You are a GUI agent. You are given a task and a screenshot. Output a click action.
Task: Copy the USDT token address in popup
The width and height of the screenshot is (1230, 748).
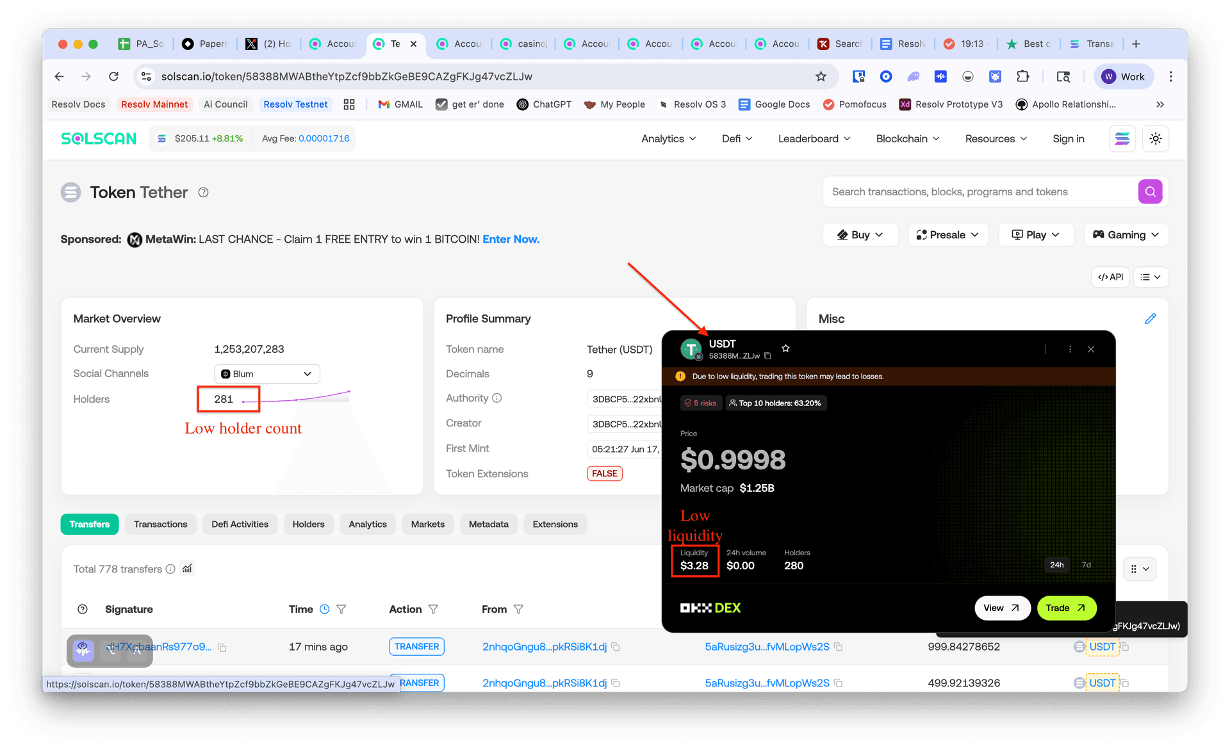(x=767, y=356)
